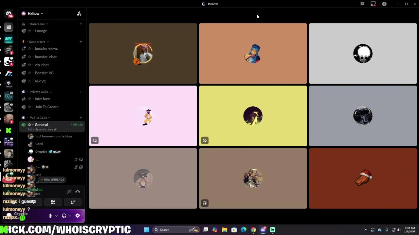The height and width of the screenshot is (235, 419).
Task: Open top-left brown participant video tile
Action: click(143, 54)
